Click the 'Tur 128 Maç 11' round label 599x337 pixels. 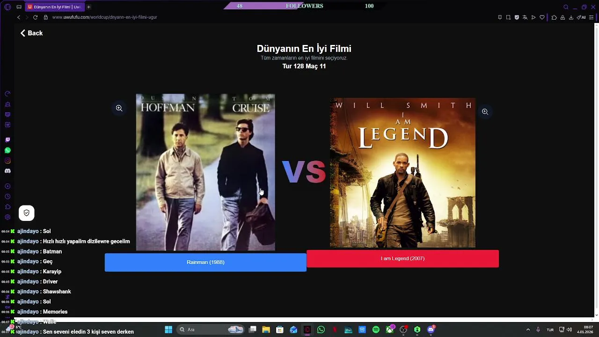[x=304, y=66]
